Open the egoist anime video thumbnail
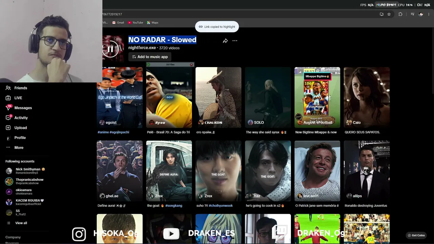The height and width of the screenshot is (244, 434). pyautogui.click(x=120, y=98)
